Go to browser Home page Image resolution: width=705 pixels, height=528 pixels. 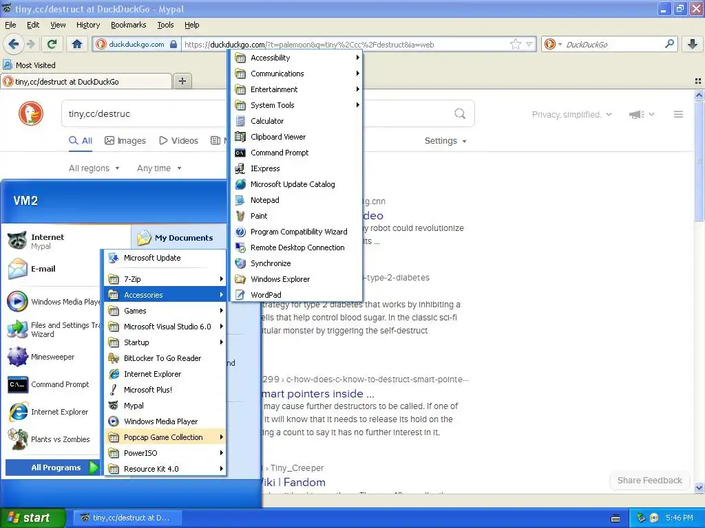pyautogui.click(x=77, y=44)
